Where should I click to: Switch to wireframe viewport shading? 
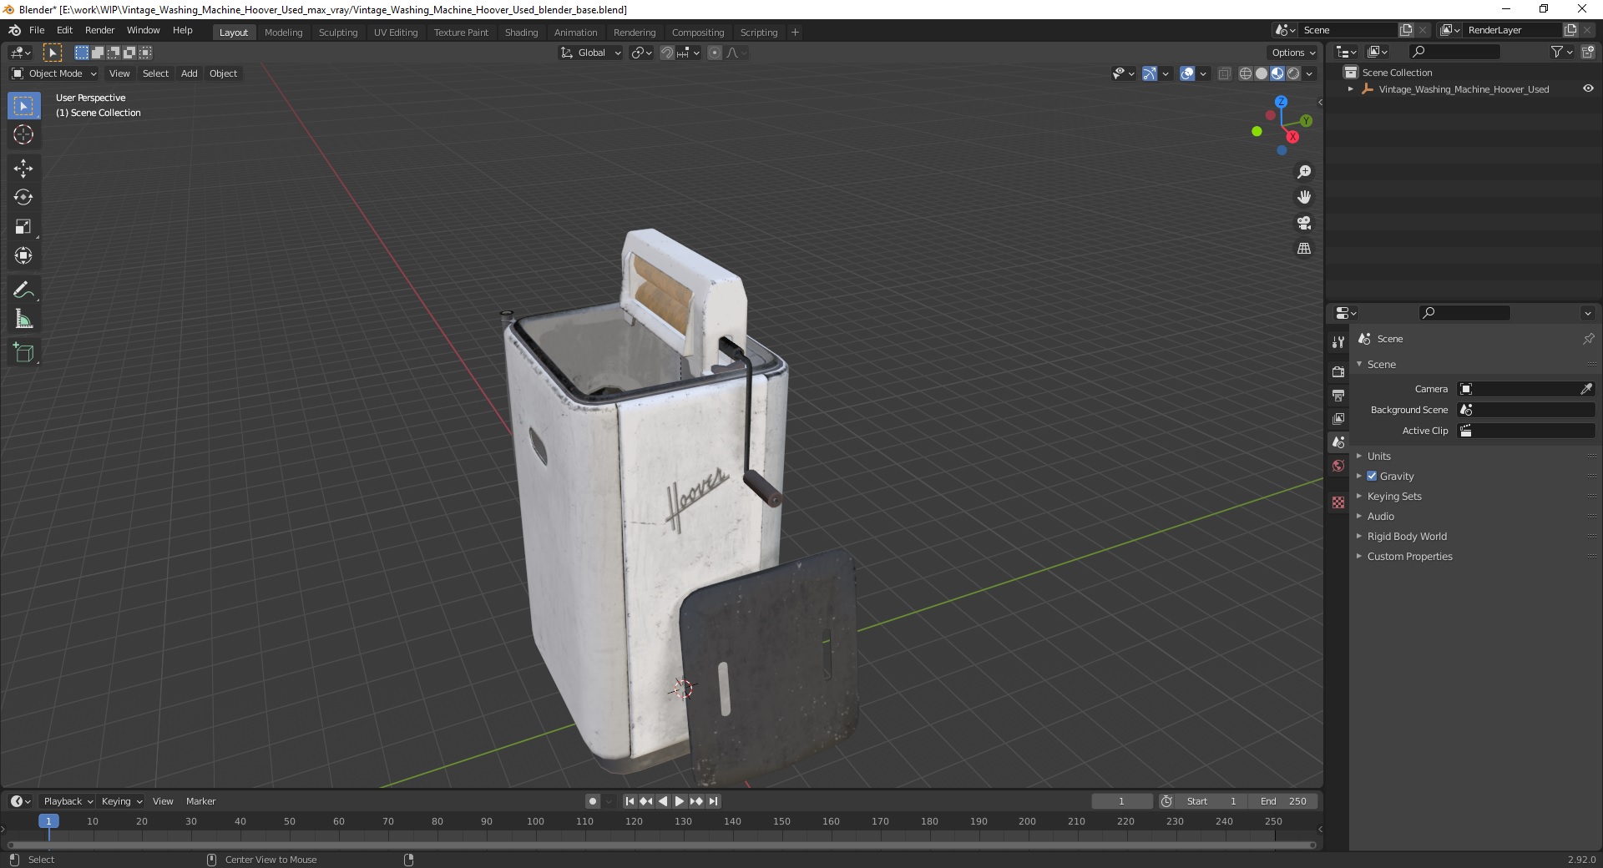pos(1246,73)
